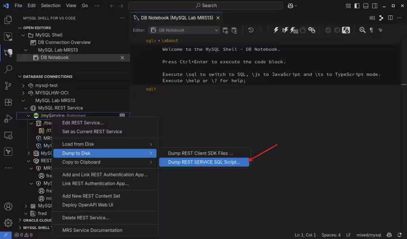Click the split editor right icon
Image resolution: width=407 pixels, height=239 pixels.
[x=390, y=17]
